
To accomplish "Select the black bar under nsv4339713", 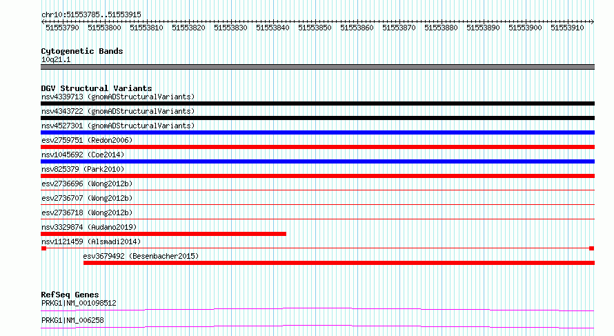I will (317, 103).
